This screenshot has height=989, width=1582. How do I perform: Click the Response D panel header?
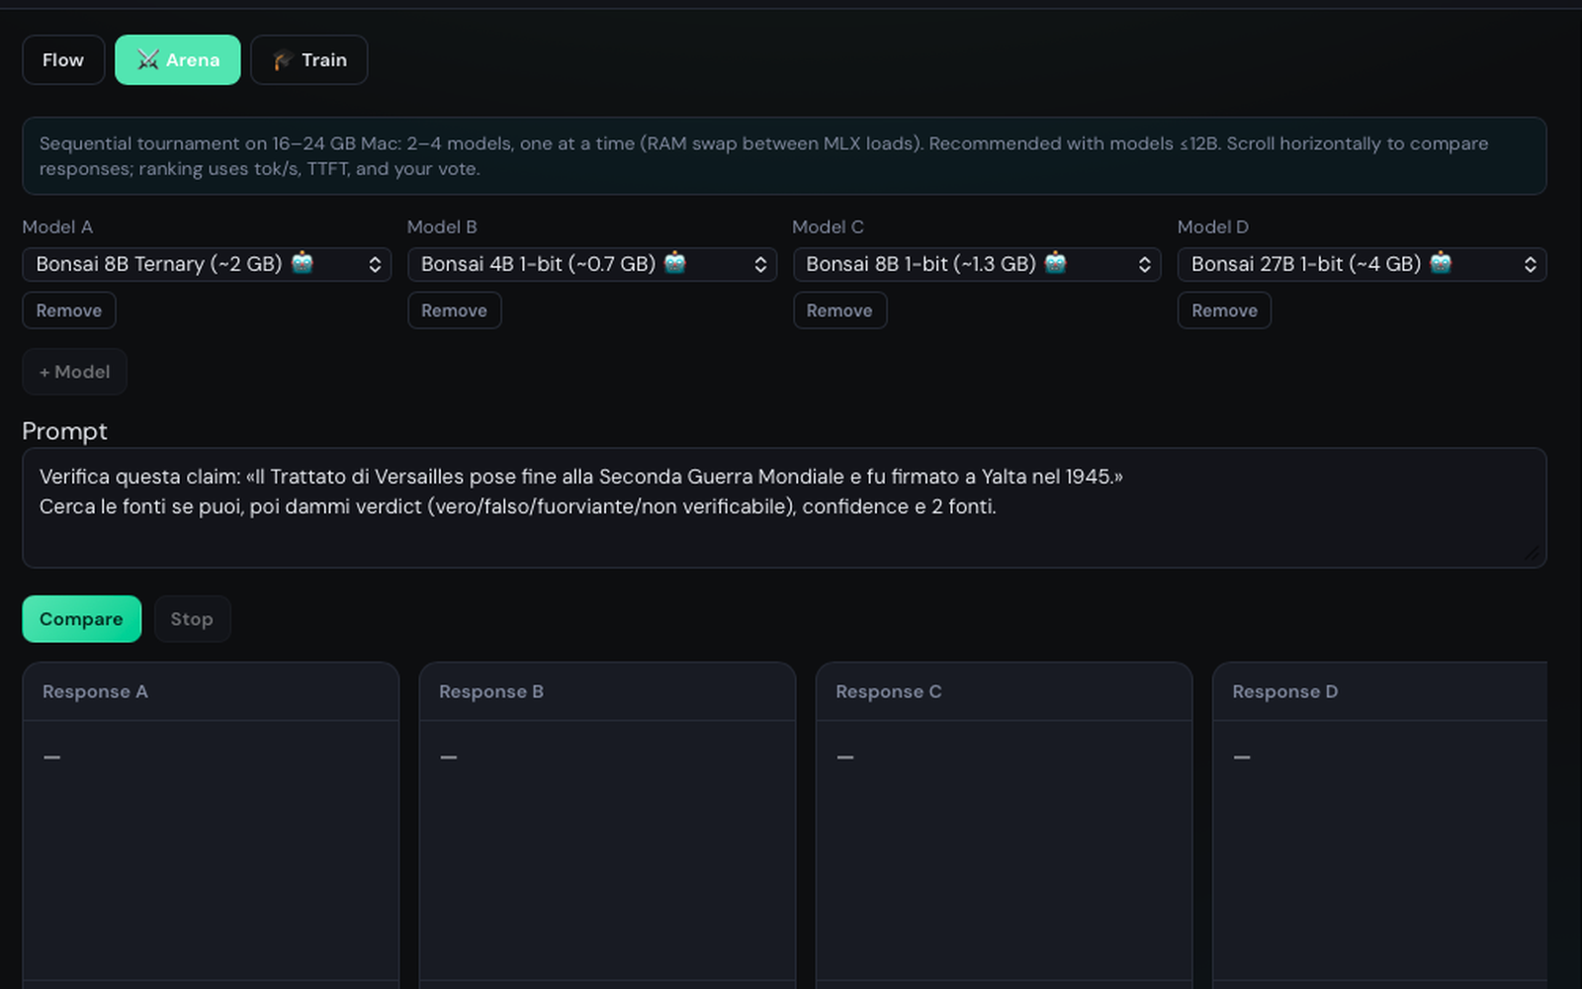tap(1380, 691)
